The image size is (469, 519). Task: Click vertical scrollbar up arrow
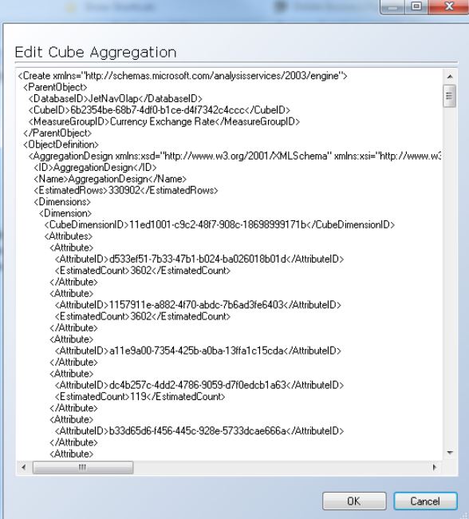tap(450, 77)
